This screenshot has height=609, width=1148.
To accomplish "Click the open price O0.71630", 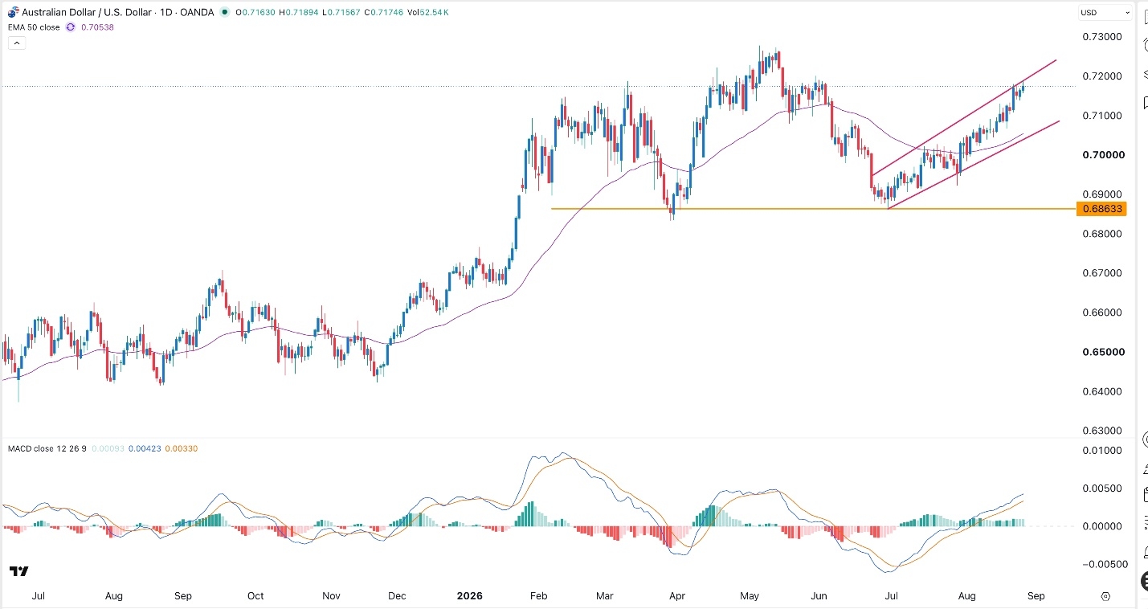I will [x=255, y=12].
